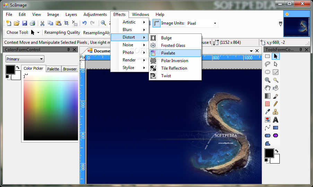
Task: Undo the last action with the blue arrow
Action: click(x=85, y=23)
